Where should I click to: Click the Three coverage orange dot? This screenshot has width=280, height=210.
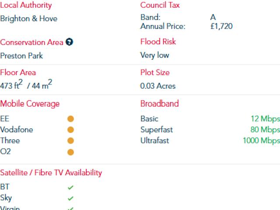70,141
